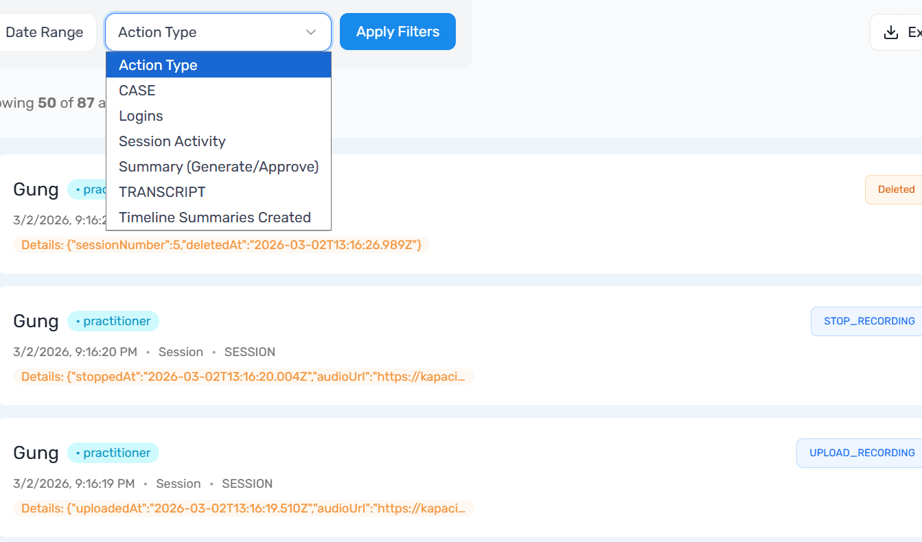
Task: Open the sessionNumber deletedAt details text
Action: [221, 245]
